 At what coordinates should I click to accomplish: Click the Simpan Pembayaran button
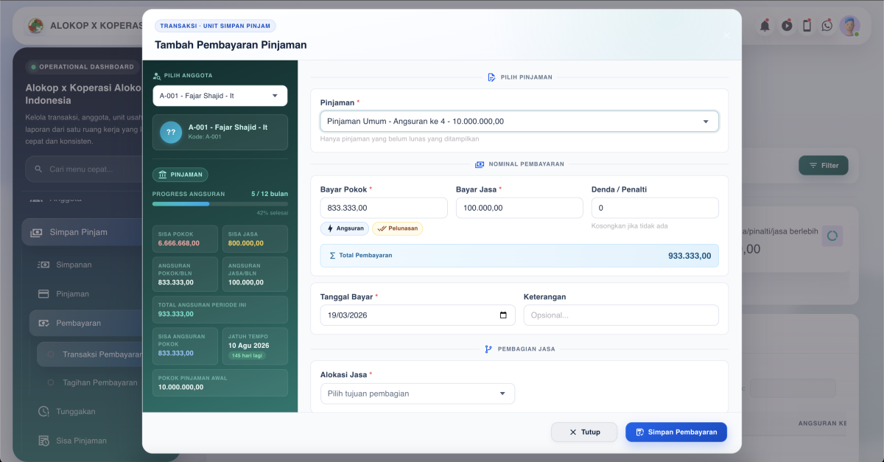coord(676,432)
